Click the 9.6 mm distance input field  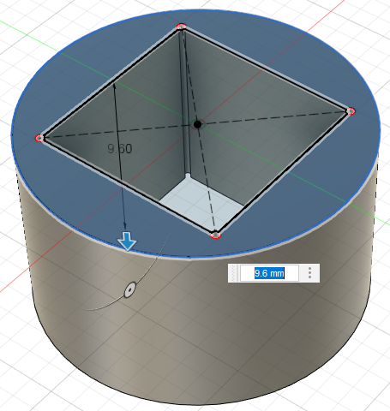[x=269, y=273]
